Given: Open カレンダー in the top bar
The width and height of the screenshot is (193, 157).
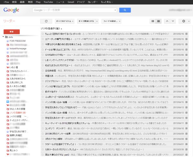Looking at the screenshot, I should point(93,2).
